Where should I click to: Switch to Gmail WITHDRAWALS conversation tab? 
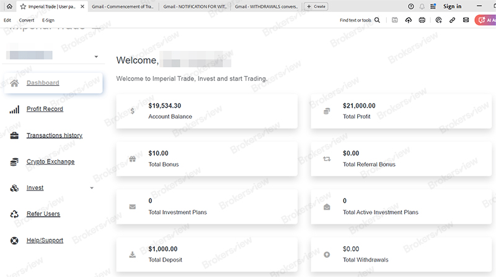tap(266, 6)
